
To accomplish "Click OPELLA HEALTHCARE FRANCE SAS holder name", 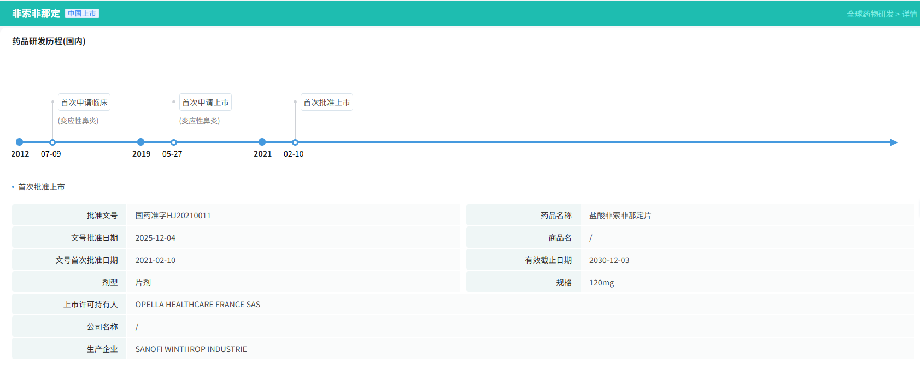I will [x=198, y=305].
